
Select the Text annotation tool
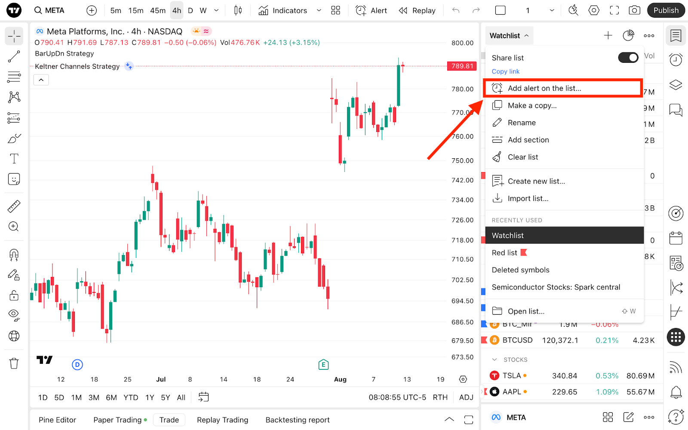(14, 159)
